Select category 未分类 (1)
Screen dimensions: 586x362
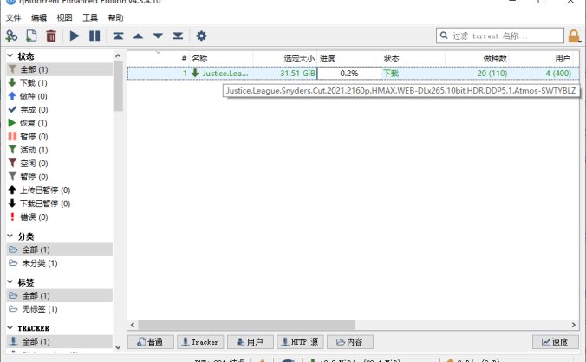point(60,263)
